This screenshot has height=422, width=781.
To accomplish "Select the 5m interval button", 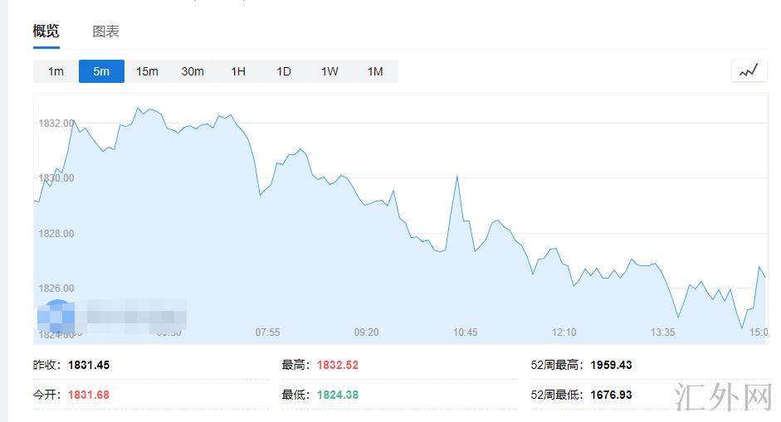I will (101, 71).
